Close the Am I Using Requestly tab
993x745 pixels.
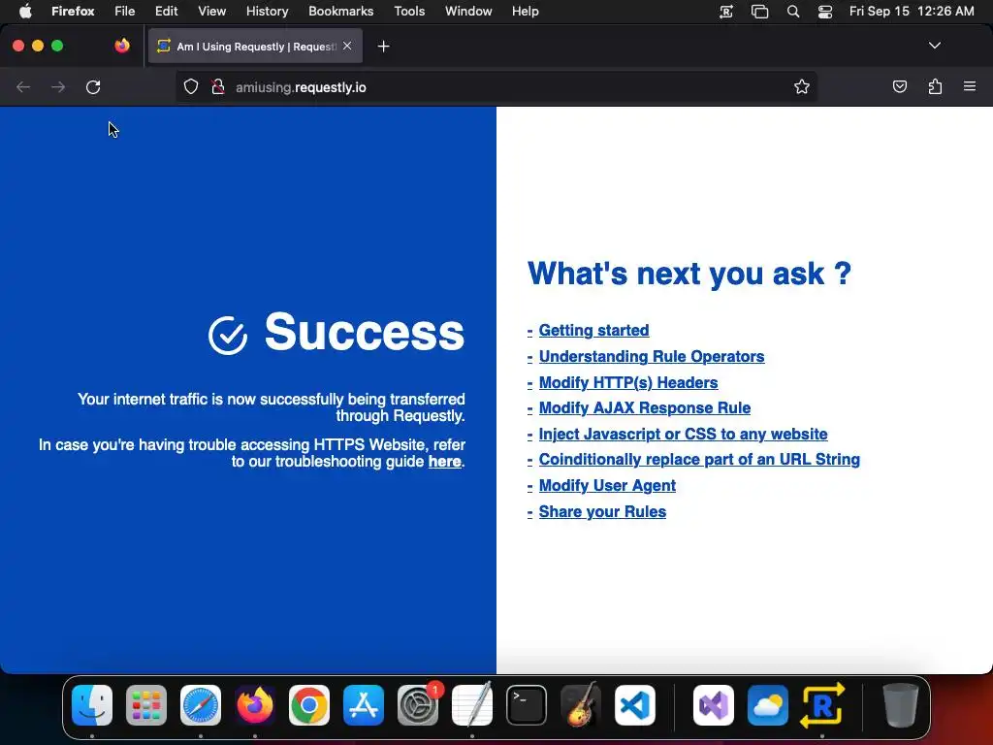tap(347, 46)
